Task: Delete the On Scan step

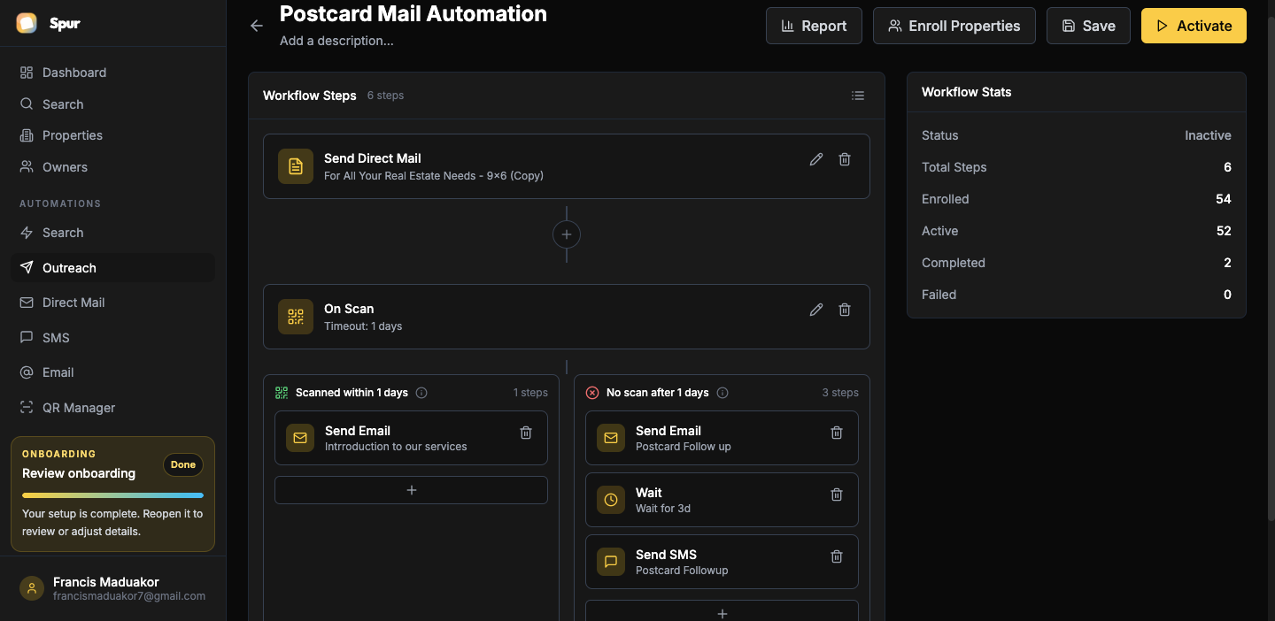Action: click(x=845, y=310)
